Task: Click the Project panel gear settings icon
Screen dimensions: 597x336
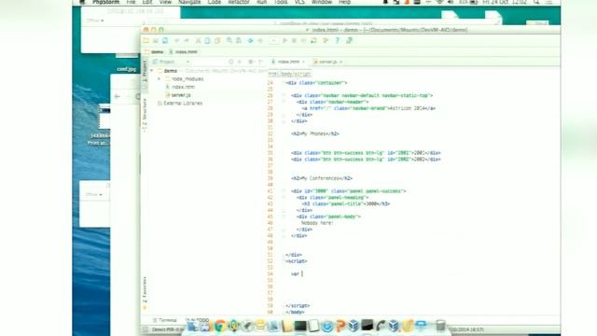Action: [x=251, y=62]
